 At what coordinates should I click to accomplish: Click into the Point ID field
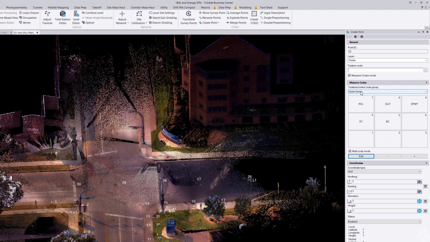click(388, 51)
